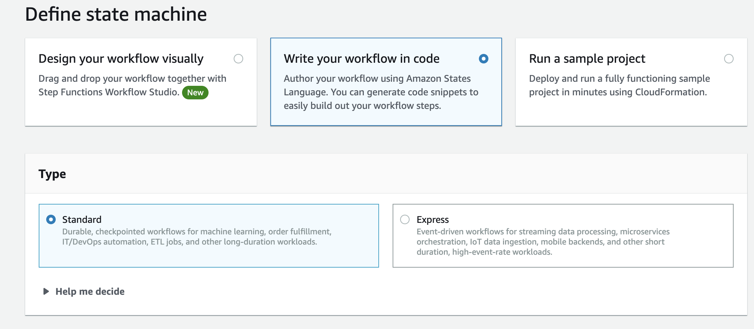Image resolution: width=754 pixels, height=329 pixels.
Task: Click the Run a sample project card title
Action: point(587,59)
